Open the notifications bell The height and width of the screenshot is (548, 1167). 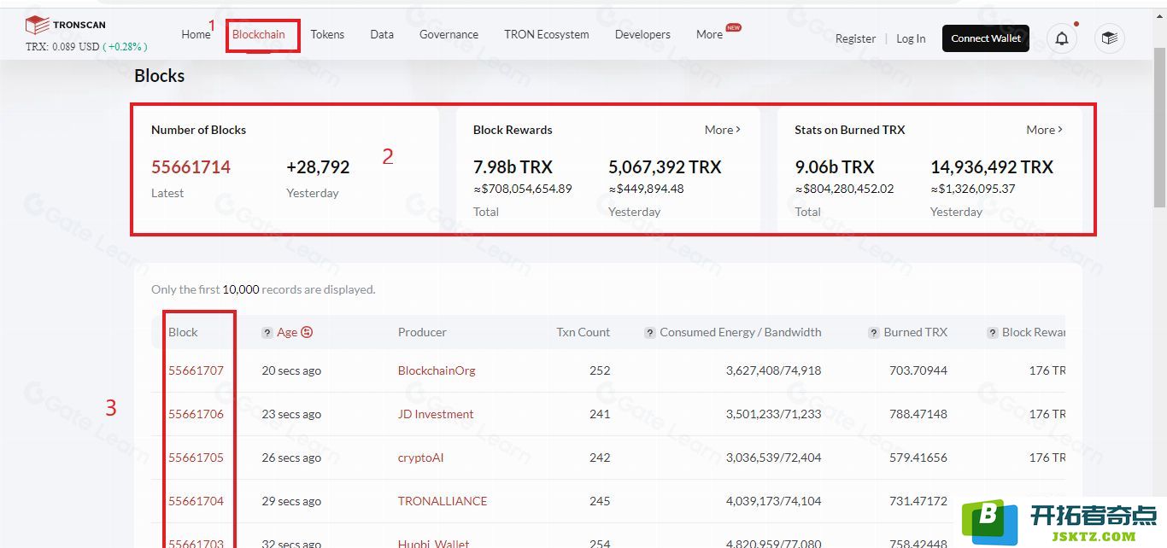[x=1062, y=38]
